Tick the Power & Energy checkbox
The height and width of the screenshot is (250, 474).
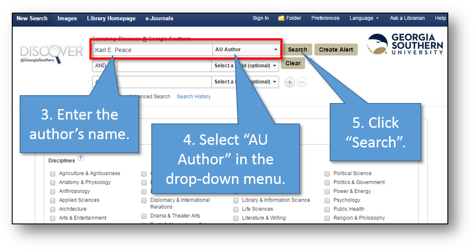pyautogui.click(x=327, y=191)
